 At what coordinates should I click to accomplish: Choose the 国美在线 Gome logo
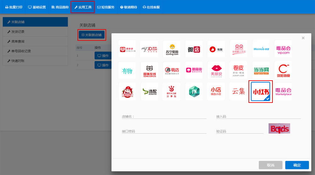tap(149, 70)
